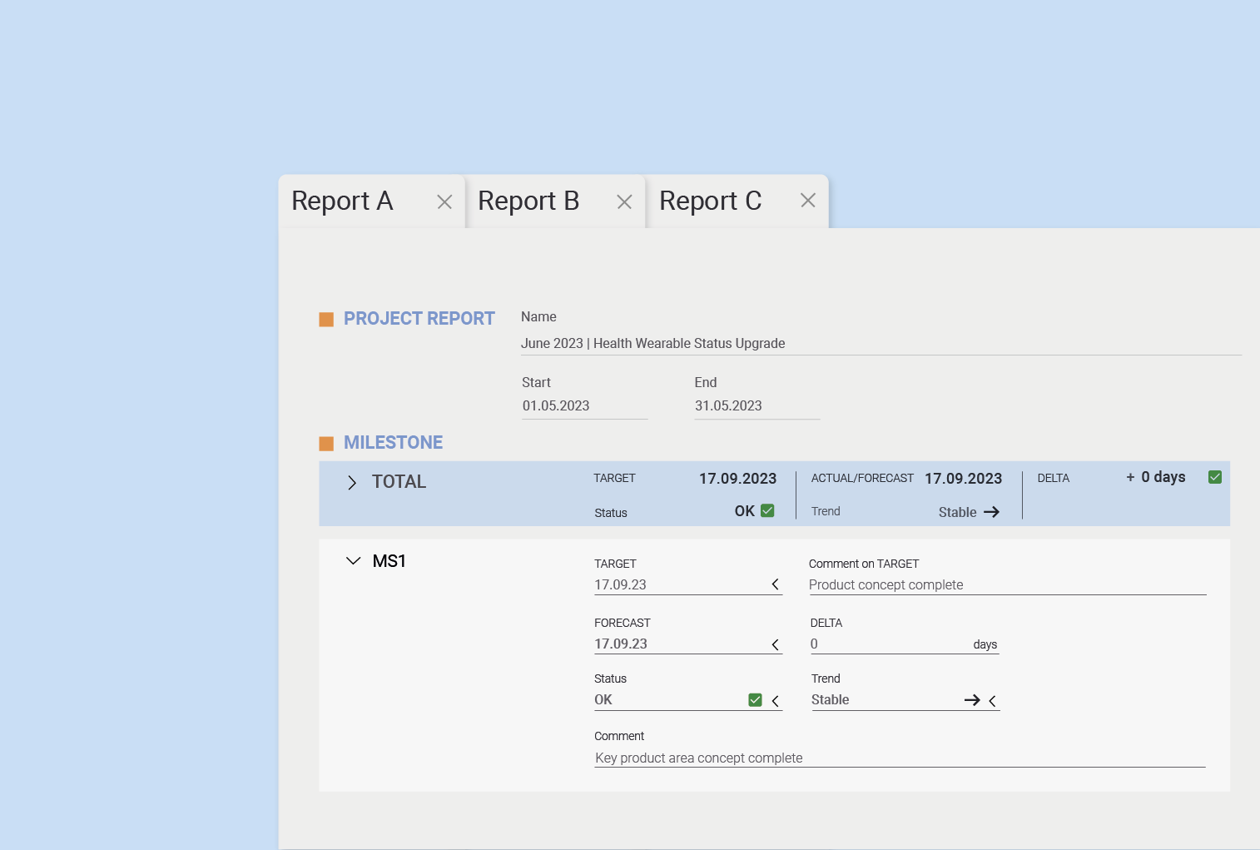Screen dimensions: 1260x850
Task: Click the PROJECT REPORT heading
Action: [x=419, y=319]
